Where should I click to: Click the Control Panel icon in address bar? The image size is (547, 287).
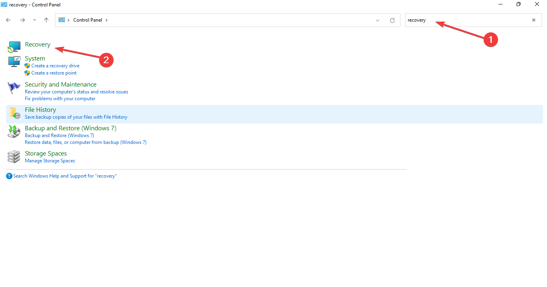[x=62, y=20]
